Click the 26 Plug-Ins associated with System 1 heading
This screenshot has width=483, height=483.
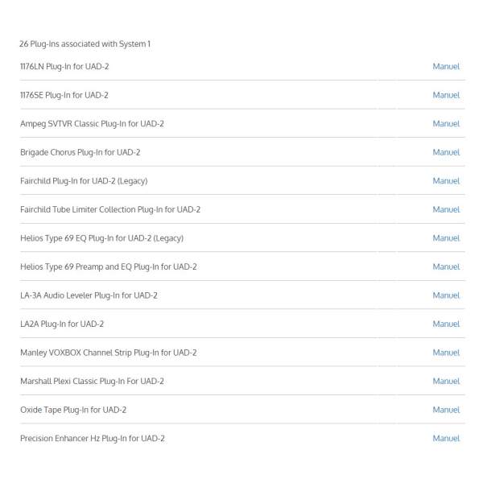[x=85, y=44]
